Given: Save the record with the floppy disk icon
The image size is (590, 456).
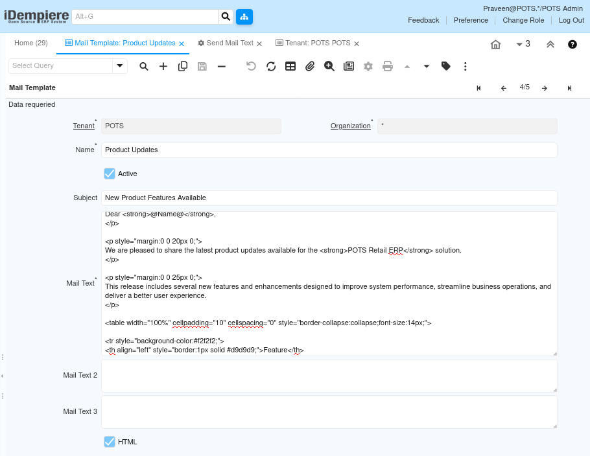Looking at the screenshot, I should pyautogui.click(x=202, y=67).
